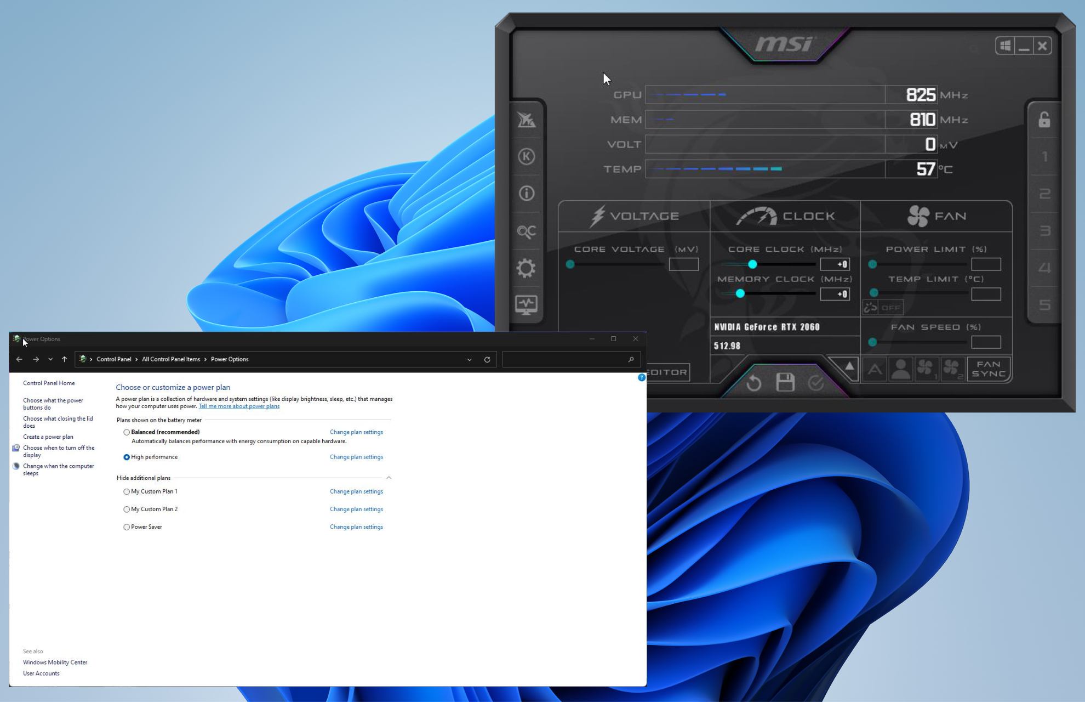This screenshot has width=1085, height=702.
Task: Open MSI Afterburner logo jet icon
Action: (526, 120)
